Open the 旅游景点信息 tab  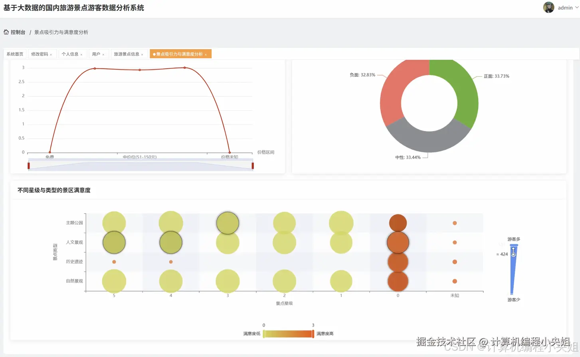127,54
